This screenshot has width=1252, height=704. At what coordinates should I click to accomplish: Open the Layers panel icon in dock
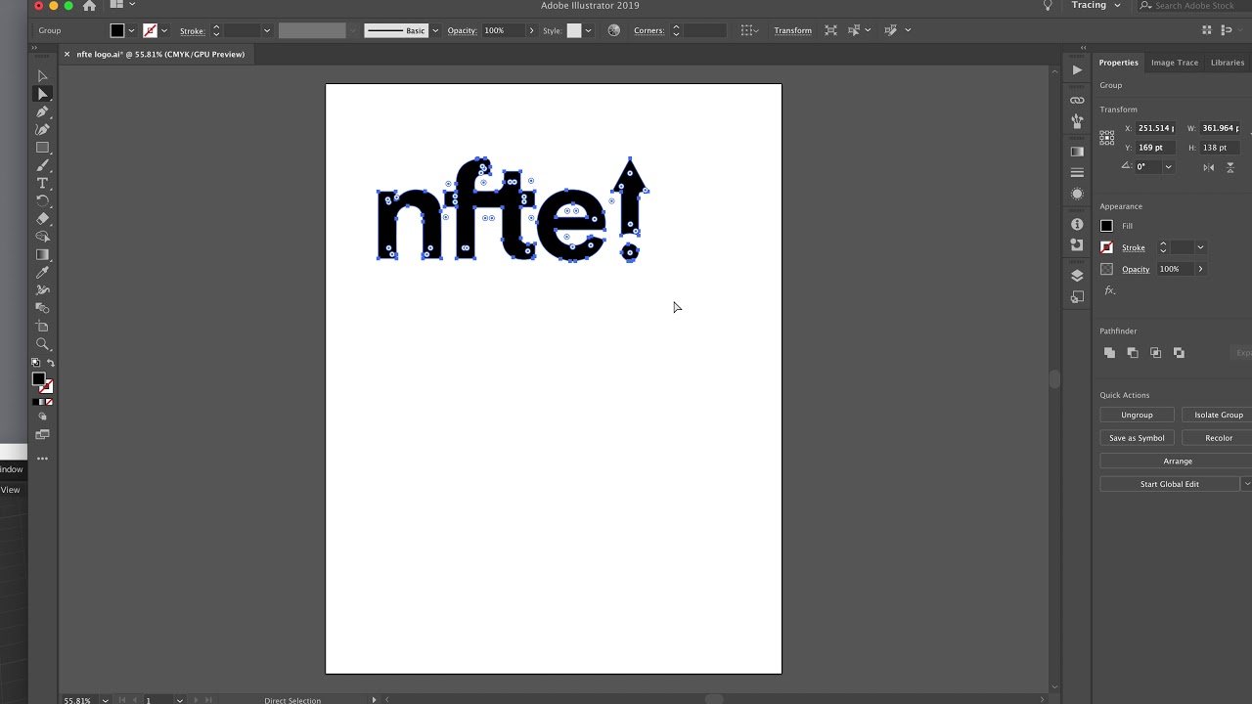pos(1077,276)
